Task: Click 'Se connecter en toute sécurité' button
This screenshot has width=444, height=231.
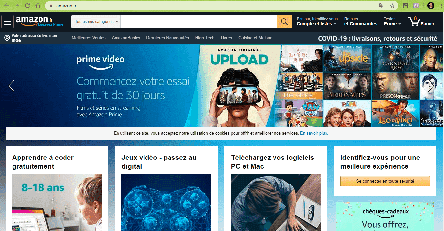Action: click(x=385, y=181)
